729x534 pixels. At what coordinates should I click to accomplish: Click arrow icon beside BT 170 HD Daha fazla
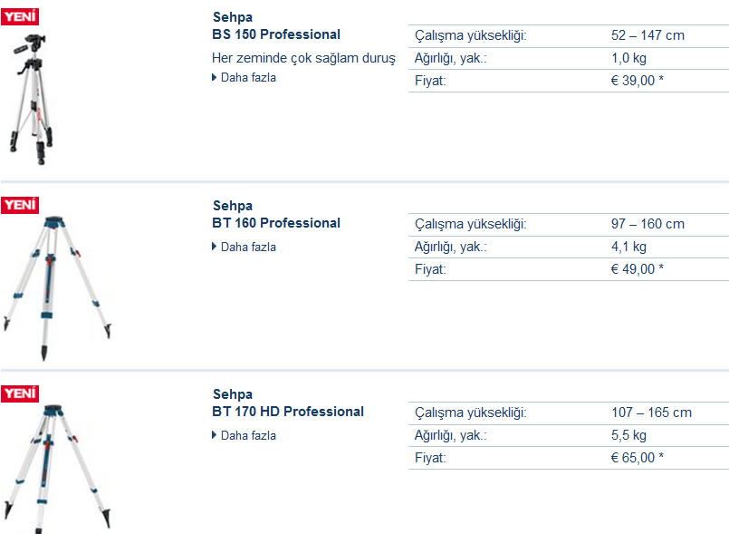point(214,435)
